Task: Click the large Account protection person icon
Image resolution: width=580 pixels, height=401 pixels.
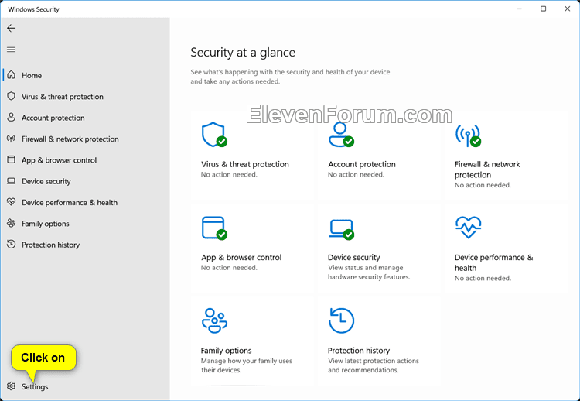Action: tap(341, 135)
